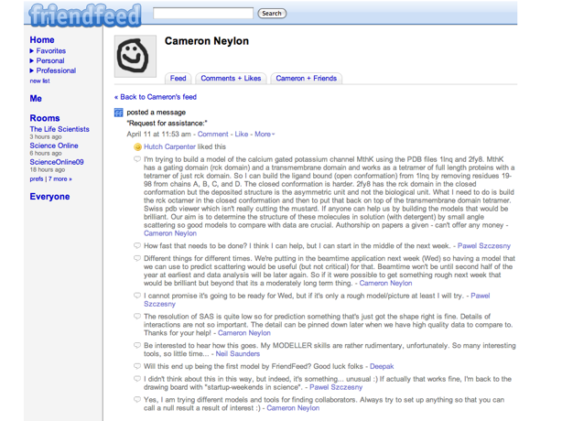562x421 pixels.
Task: Click the comment bubble beside 'Different things for different times'
Action: click(x=137, y=258)
